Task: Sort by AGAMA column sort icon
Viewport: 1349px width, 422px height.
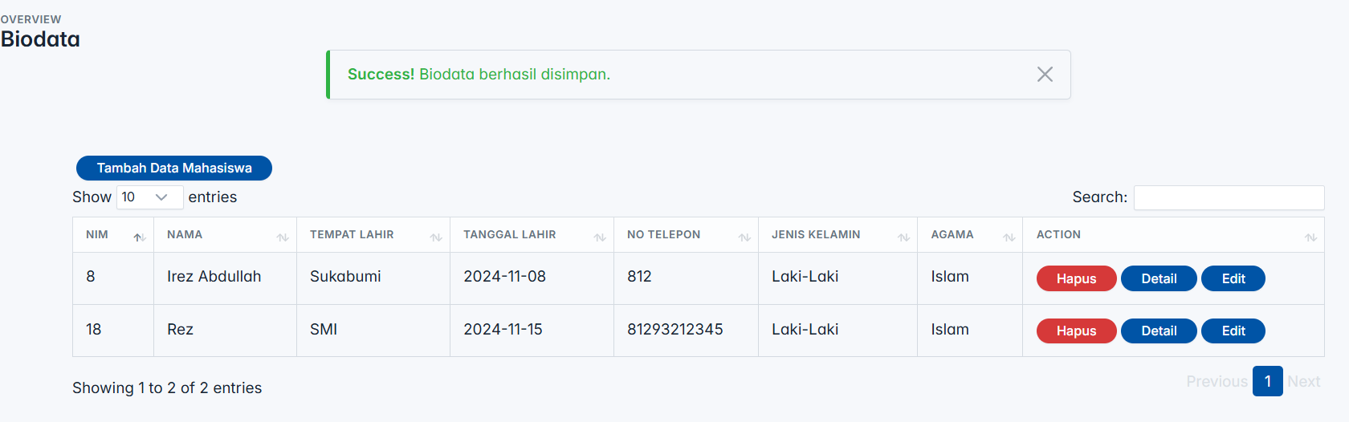Action: [x=1009, y=237]
